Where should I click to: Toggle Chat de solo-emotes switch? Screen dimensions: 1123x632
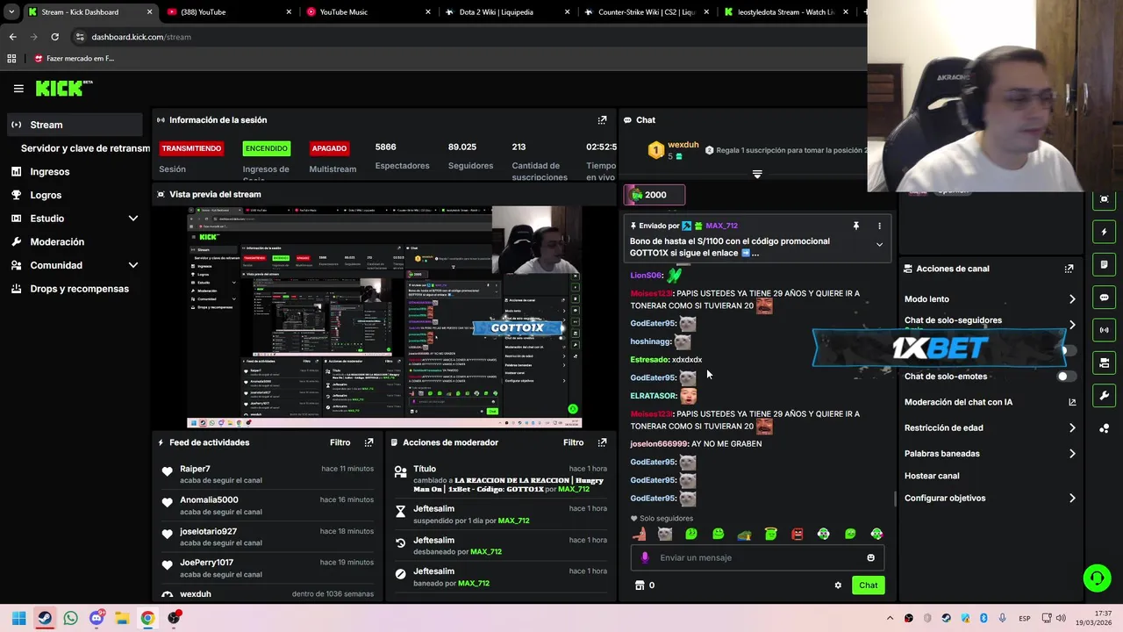[x=1066, y=377]
